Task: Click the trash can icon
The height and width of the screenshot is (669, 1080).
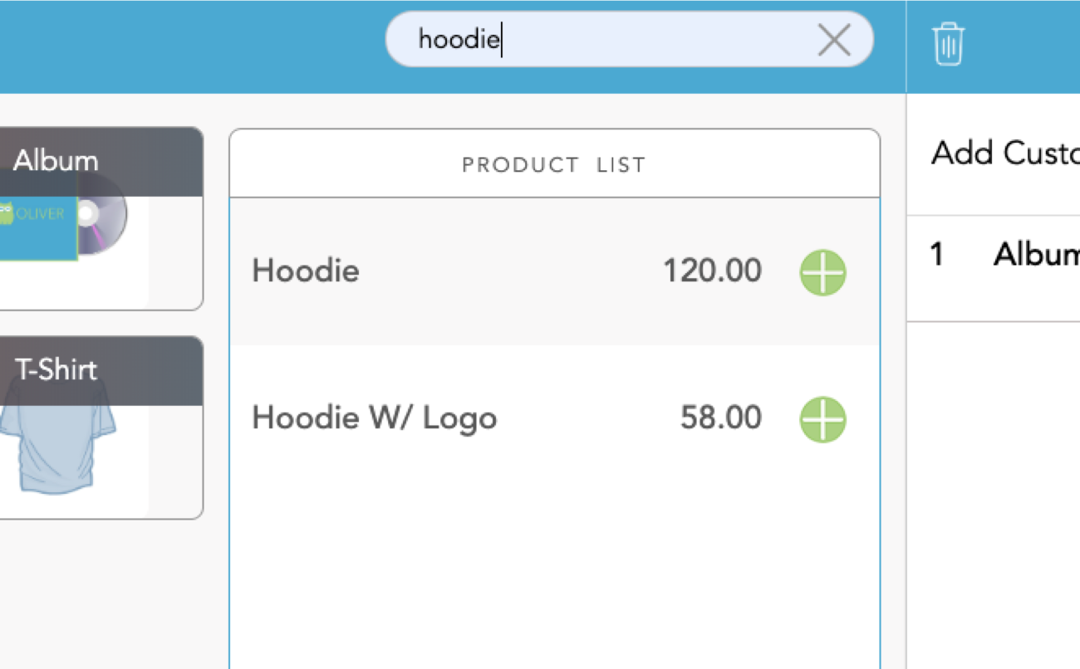Action: pos(948,43)
